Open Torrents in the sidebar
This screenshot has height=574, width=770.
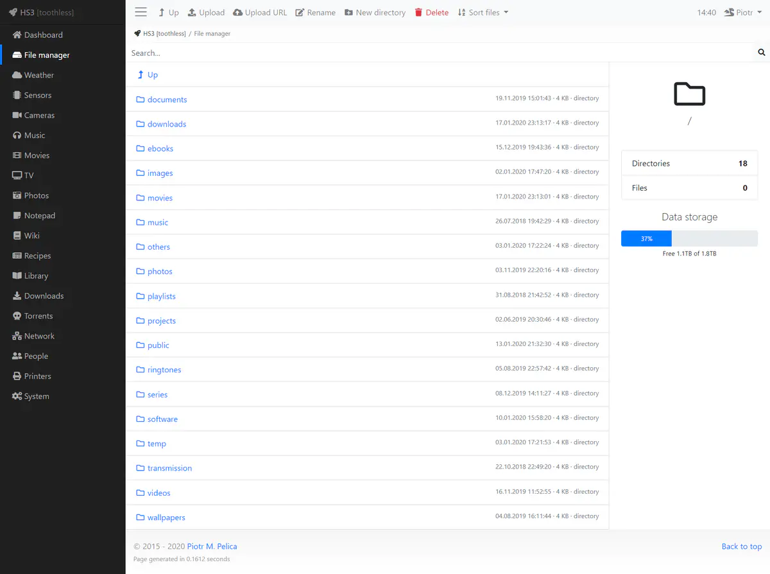coord(38,316)
